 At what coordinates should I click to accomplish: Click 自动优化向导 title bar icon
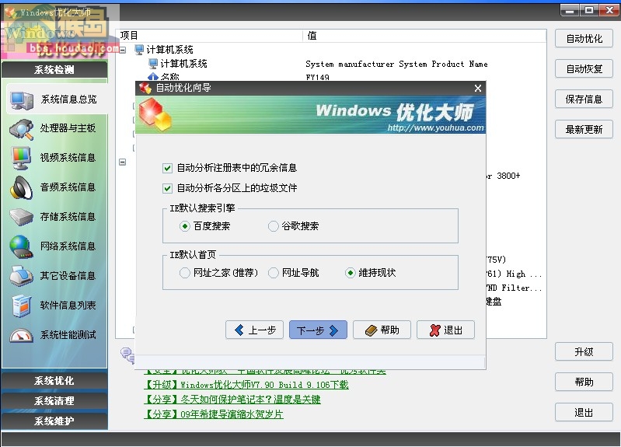pyautogui.click(x=145, y=88)
